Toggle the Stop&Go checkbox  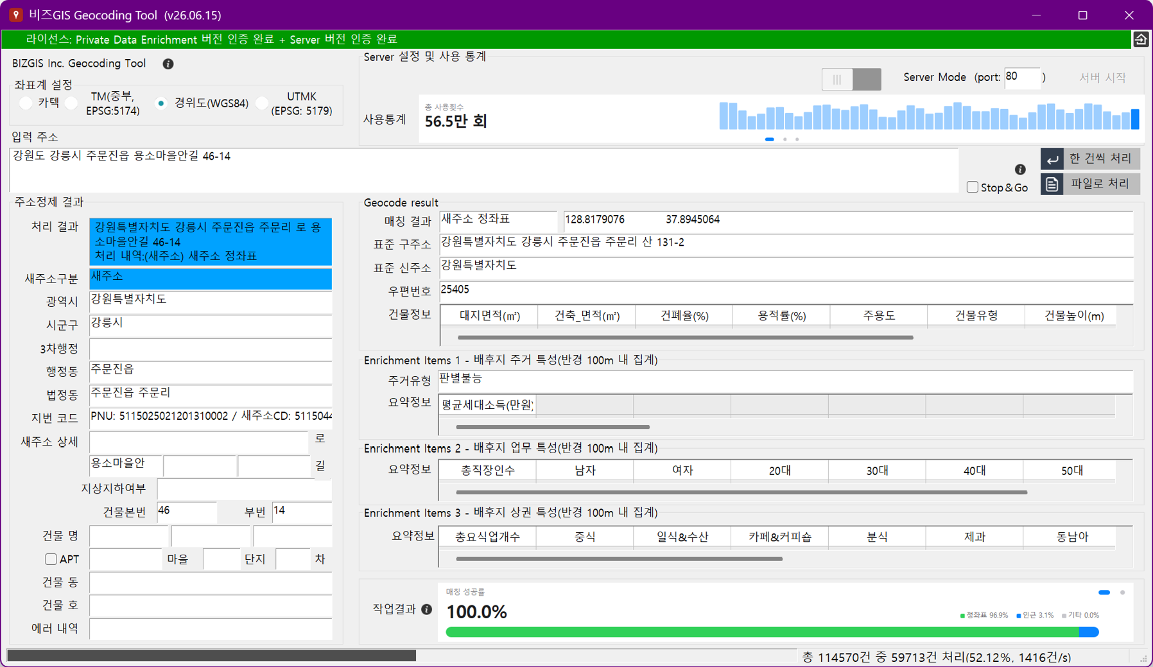973,187
